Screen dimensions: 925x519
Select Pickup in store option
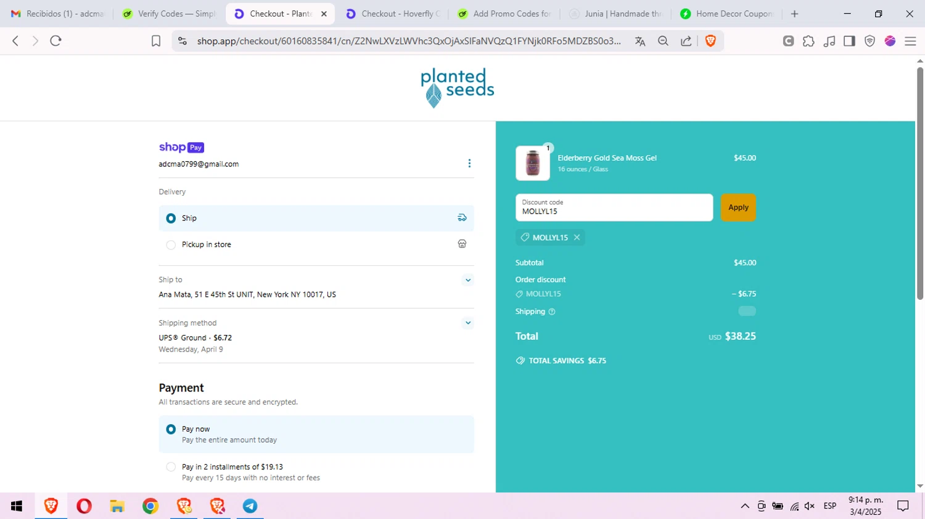point(316,244)
